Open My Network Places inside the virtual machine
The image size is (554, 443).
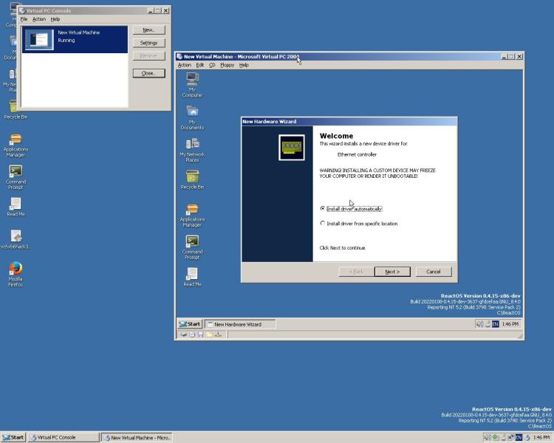192,150
